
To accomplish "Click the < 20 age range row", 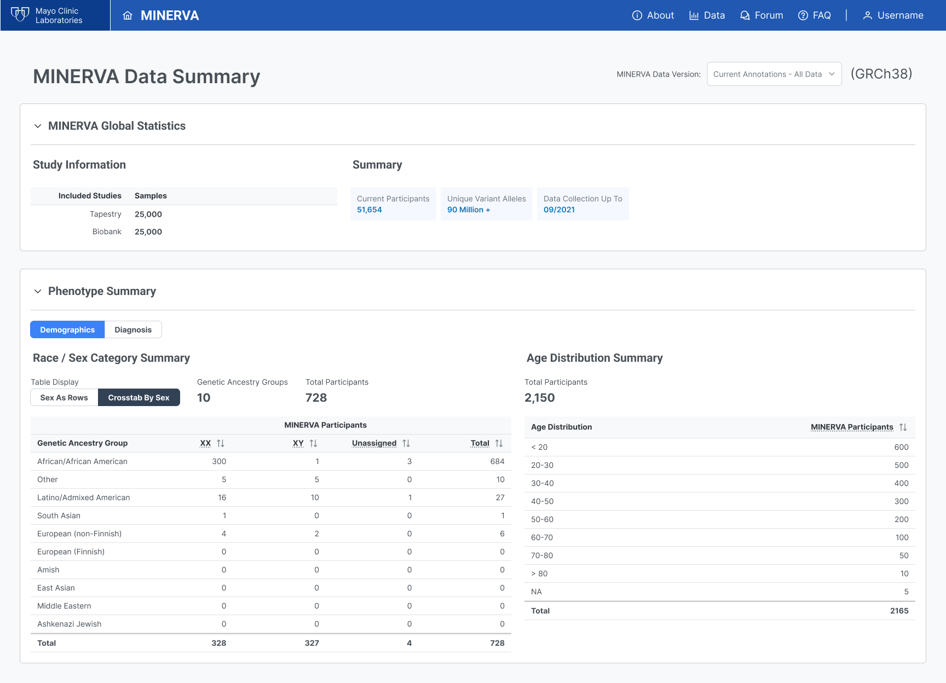I will pyautogui.click(x=720, y=447).
